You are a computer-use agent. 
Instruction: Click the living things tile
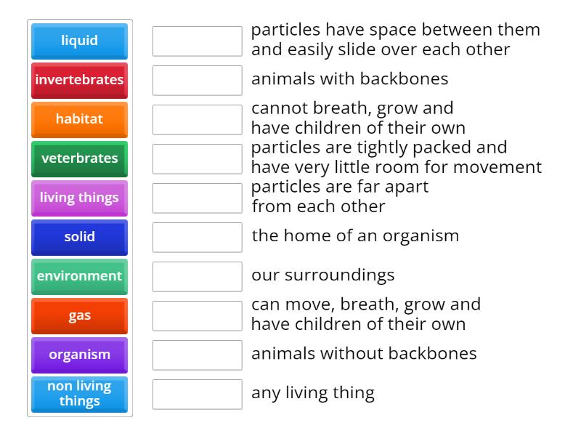click(79, 198)
